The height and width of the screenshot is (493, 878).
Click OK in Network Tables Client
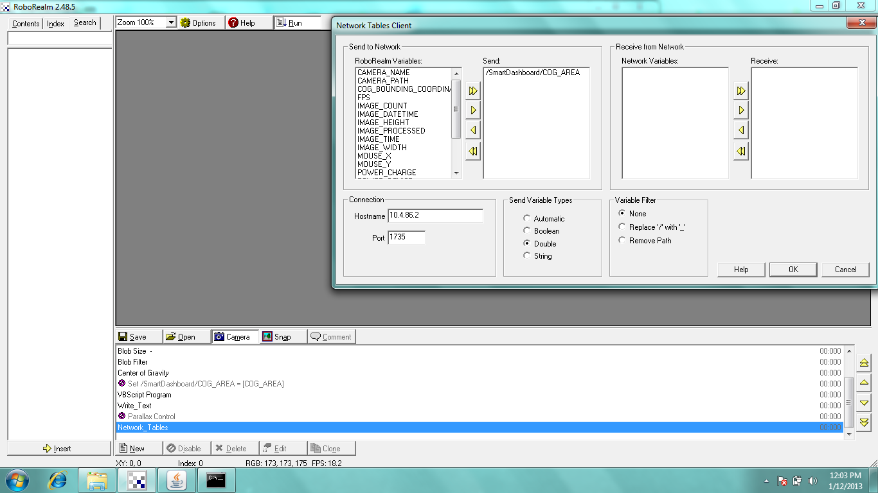click(x=793, y=270)
